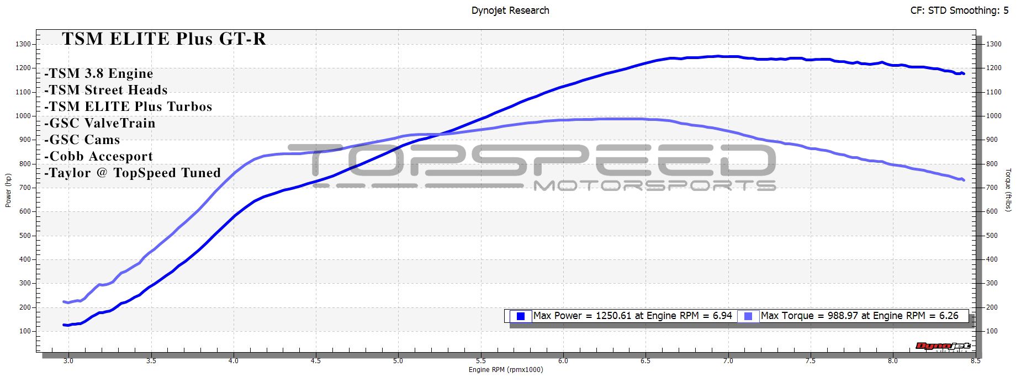
Task: Click the 7.5 tick on the RPM axis
Action: click(x=810, y=361)
